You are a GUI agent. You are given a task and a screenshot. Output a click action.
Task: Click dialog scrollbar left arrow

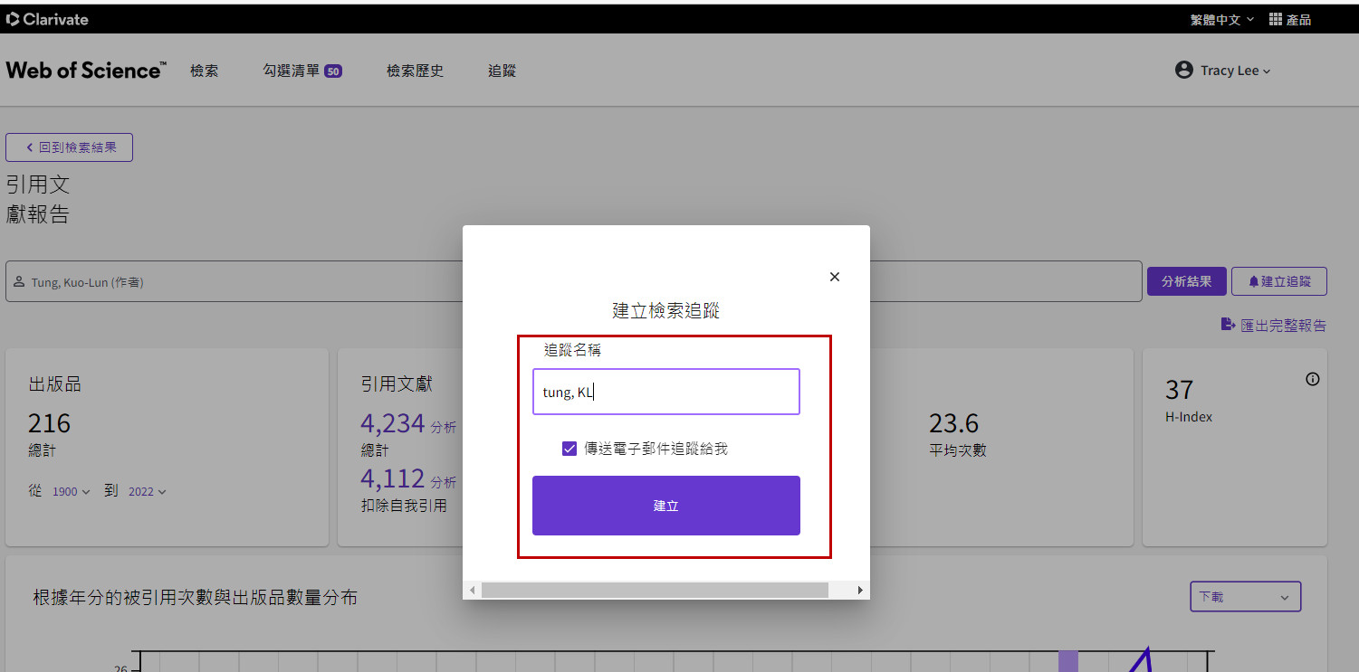click(472, 590)
